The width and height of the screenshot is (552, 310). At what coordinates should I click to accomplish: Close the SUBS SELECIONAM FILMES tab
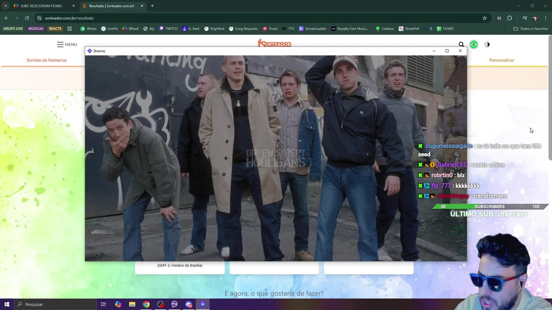(73, 6)
